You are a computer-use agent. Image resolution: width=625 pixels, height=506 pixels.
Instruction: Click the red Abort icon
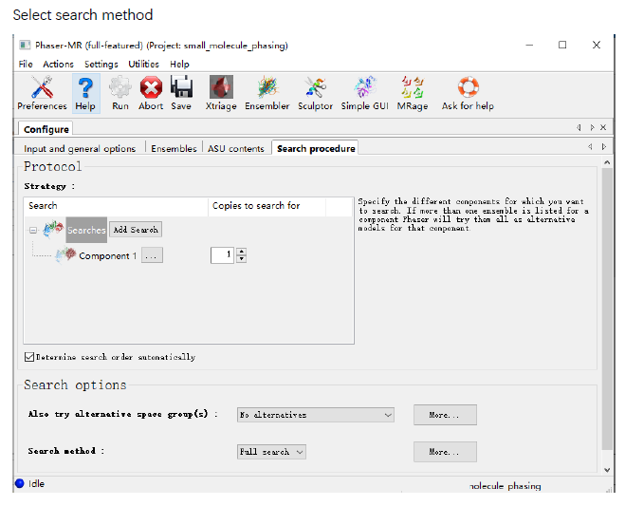[x=151, y=92]
